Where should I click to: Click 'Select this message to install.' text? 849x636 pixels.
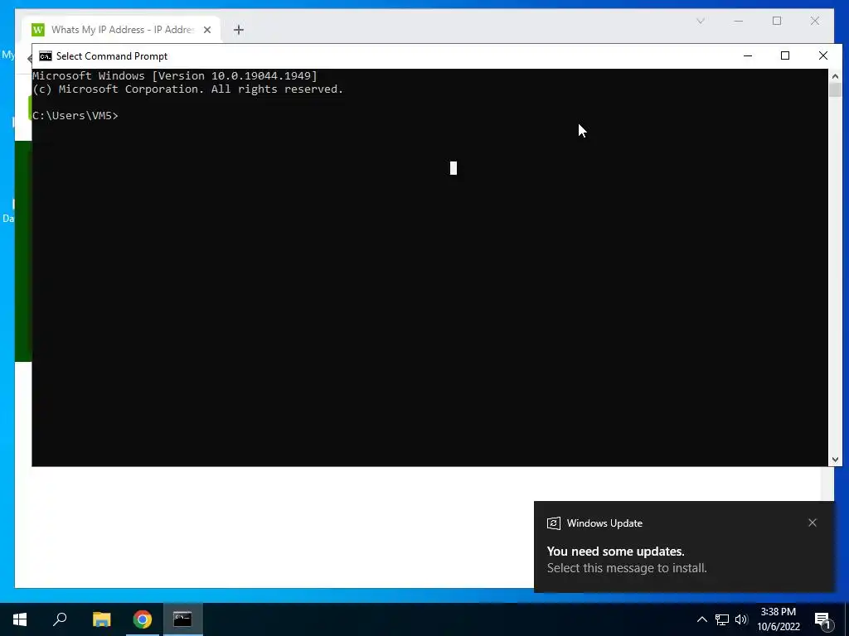point(627,568)
